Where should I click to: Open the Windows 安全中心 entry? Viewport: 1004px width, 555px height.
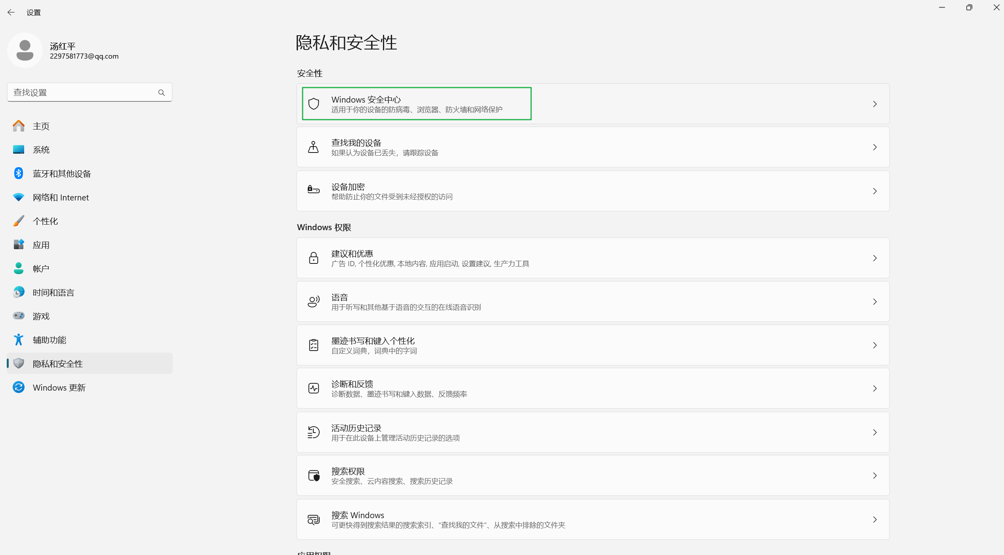pos(593,104)
